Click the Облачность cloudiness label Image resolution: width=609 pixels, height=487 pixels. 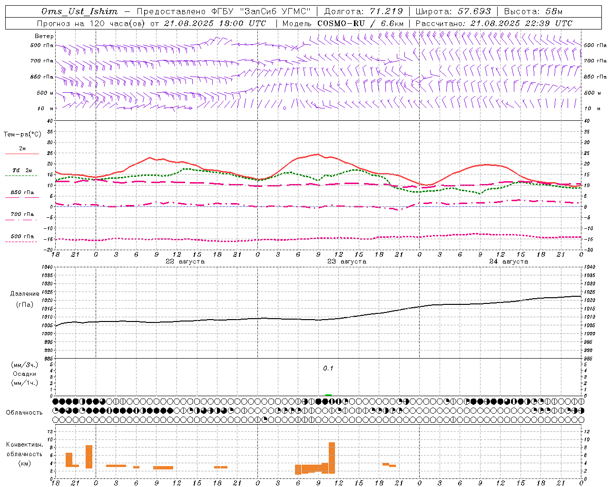[x=24, y=413]
